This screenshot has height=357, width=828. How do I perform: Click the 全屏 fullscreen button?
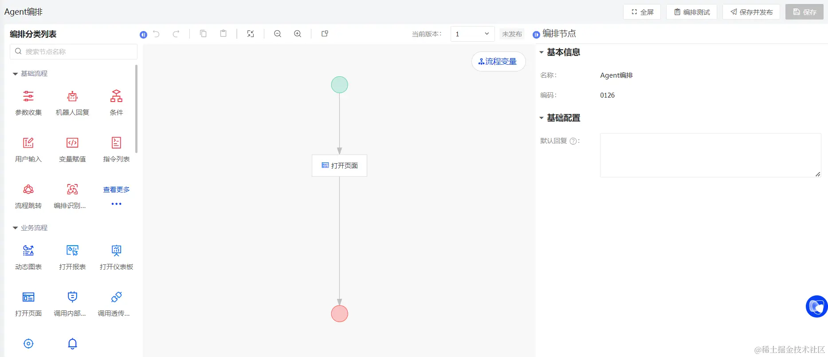click(642, 12)
